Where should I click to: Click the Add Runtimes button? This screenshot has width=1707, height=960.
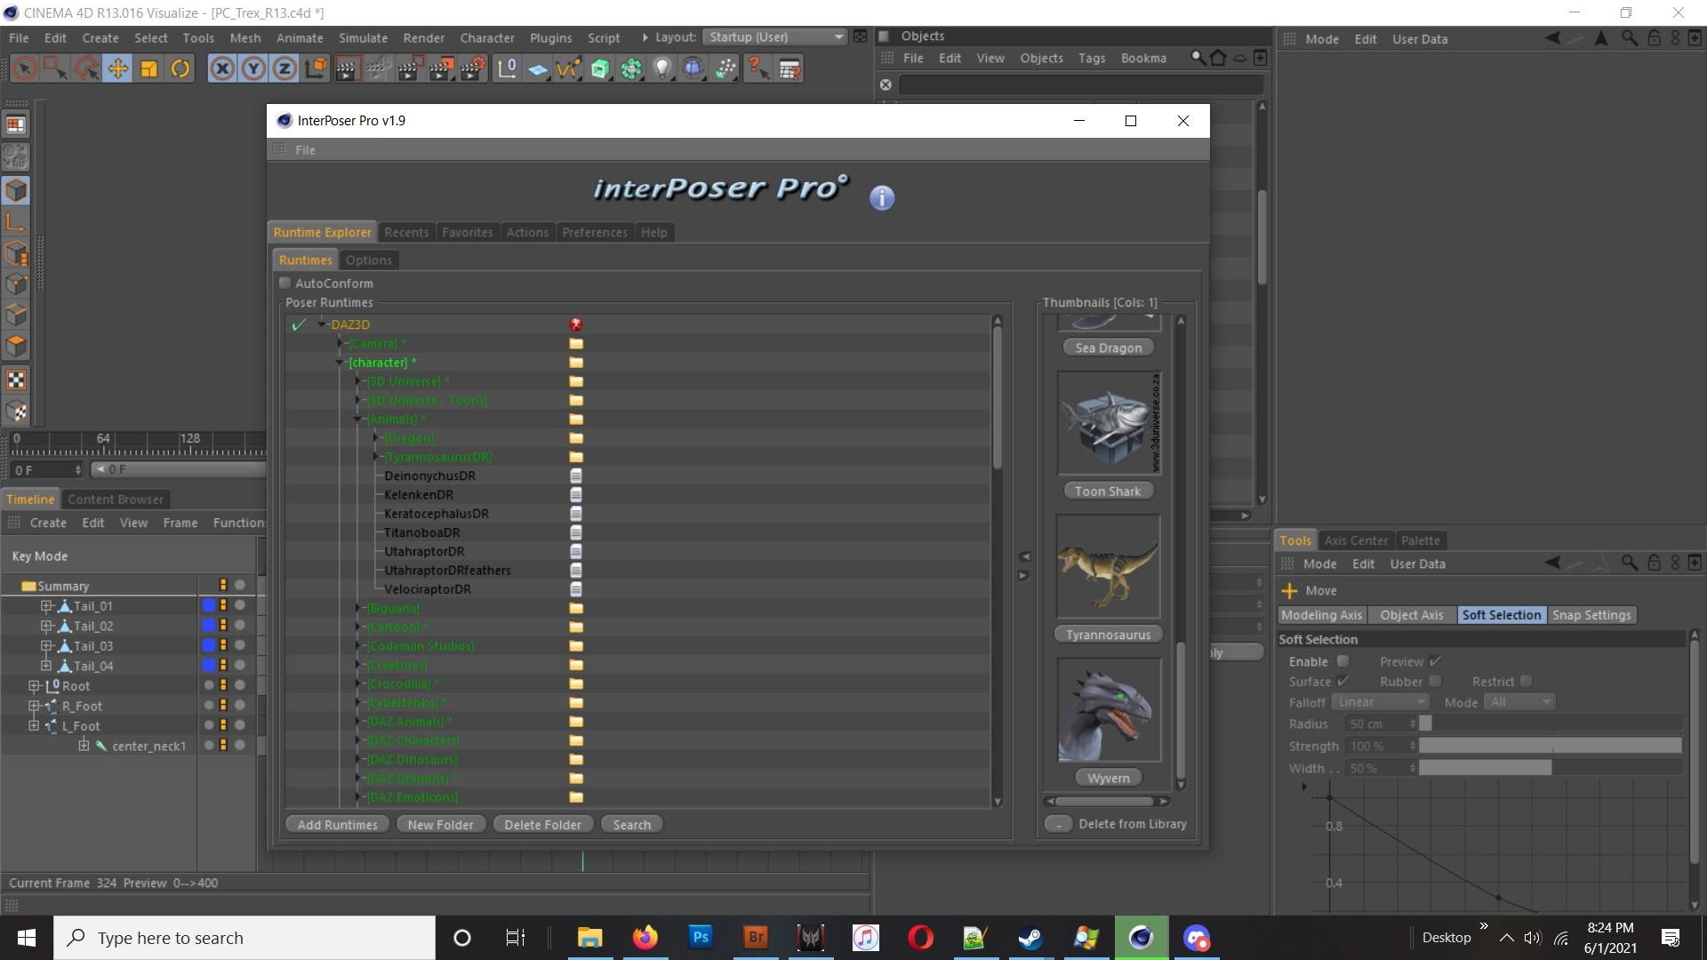(337, 824)
